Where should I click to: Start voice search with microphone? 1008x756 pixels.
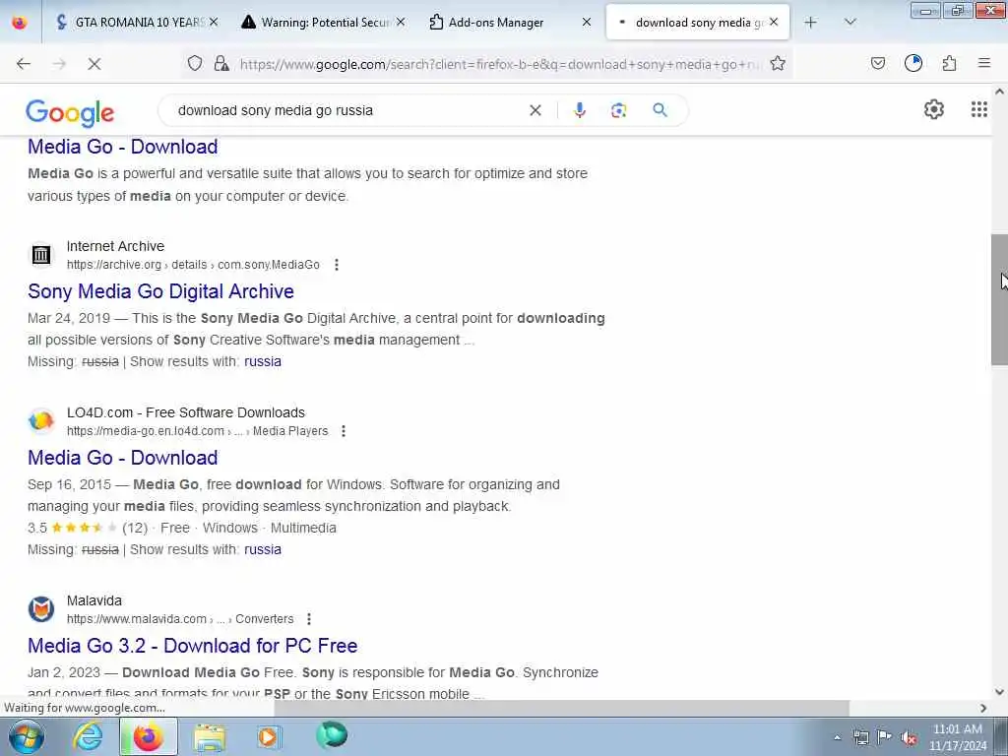[579, 110]
